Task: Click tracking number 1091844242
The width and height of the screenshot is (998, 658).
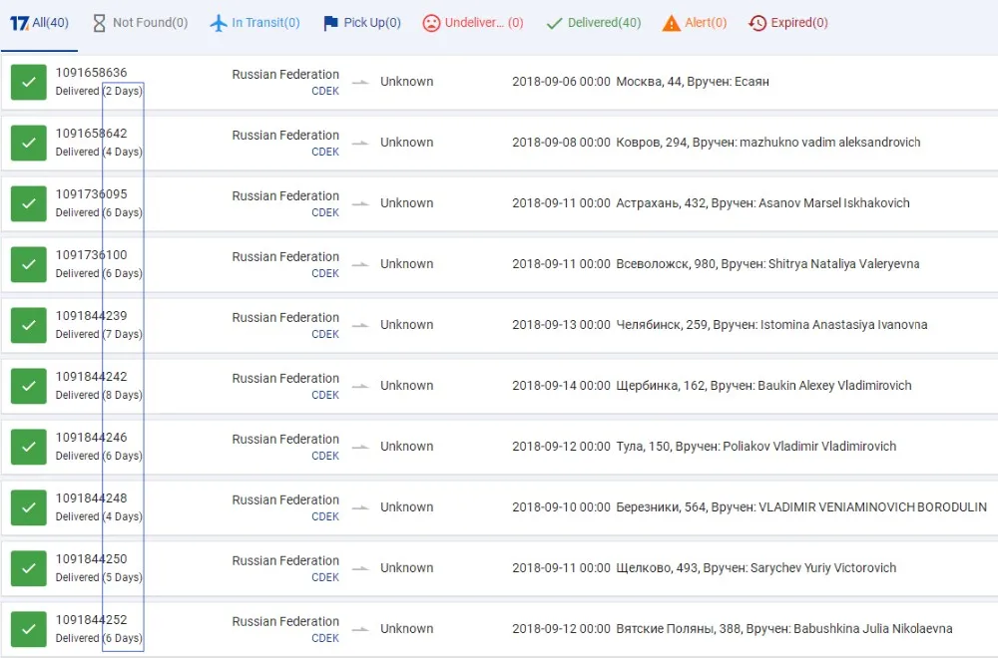Action: [x=91, y=377]
